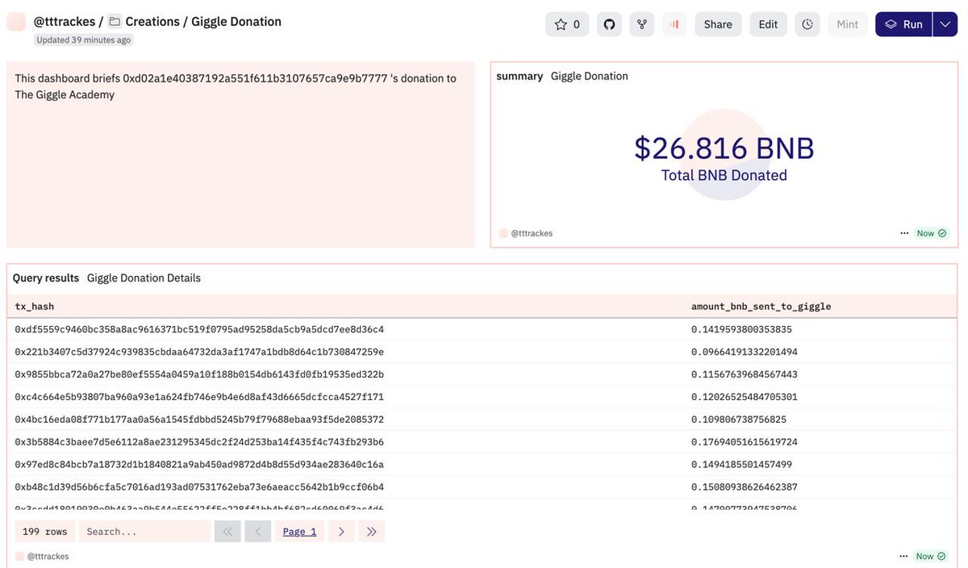Open the clock schedule icon

coord(807,24)
